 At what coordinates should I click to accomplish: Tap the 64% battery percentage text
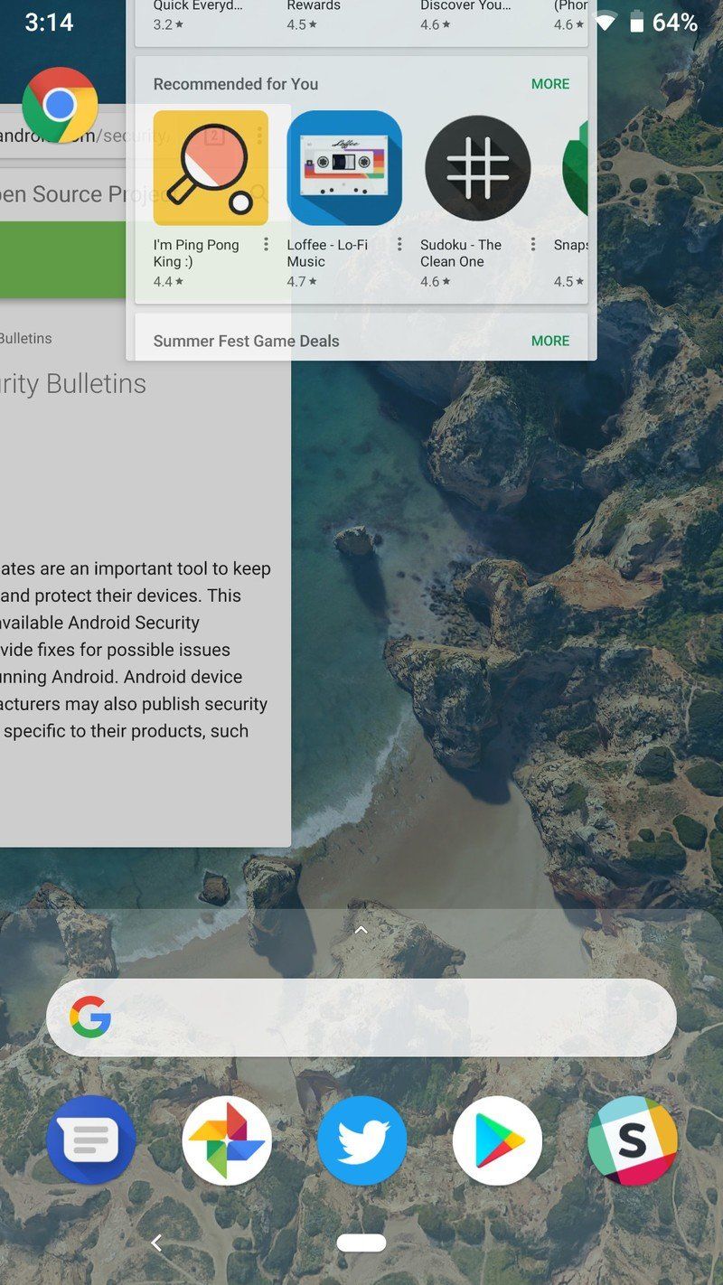point(675,23)
